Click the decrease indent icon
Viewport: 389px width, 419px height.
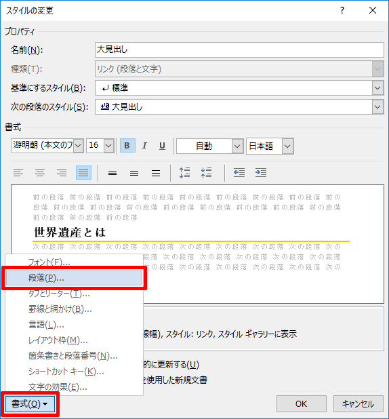[x=239, y=173]
